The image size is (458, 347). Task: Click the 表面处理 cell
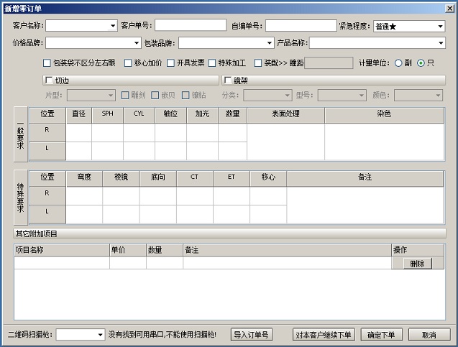(285, 142)
